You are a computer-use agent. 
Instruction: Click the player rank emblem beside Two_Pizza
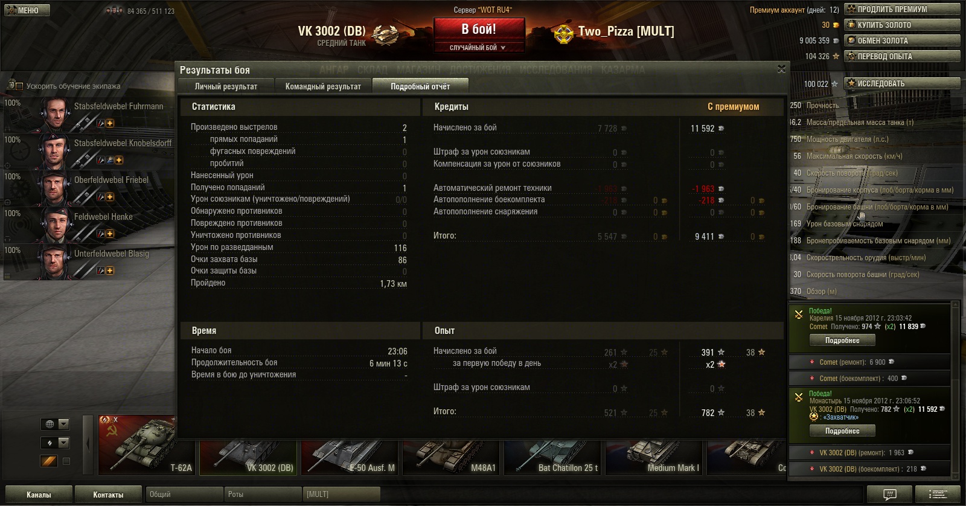[x=564, y=33]
